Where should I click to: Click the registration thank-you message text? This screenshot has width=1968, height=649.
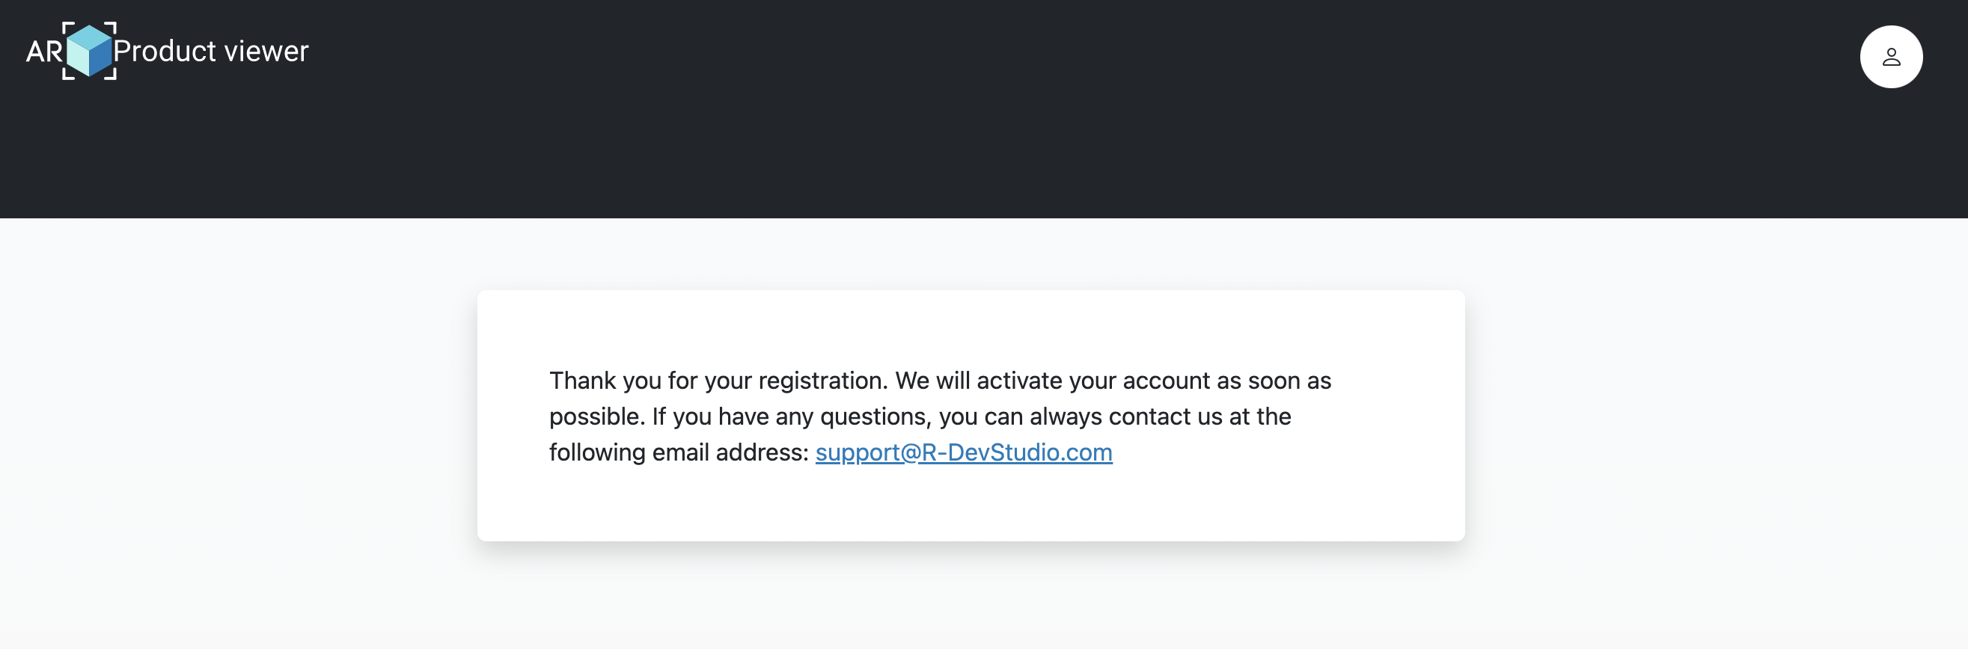pos(940,416)
